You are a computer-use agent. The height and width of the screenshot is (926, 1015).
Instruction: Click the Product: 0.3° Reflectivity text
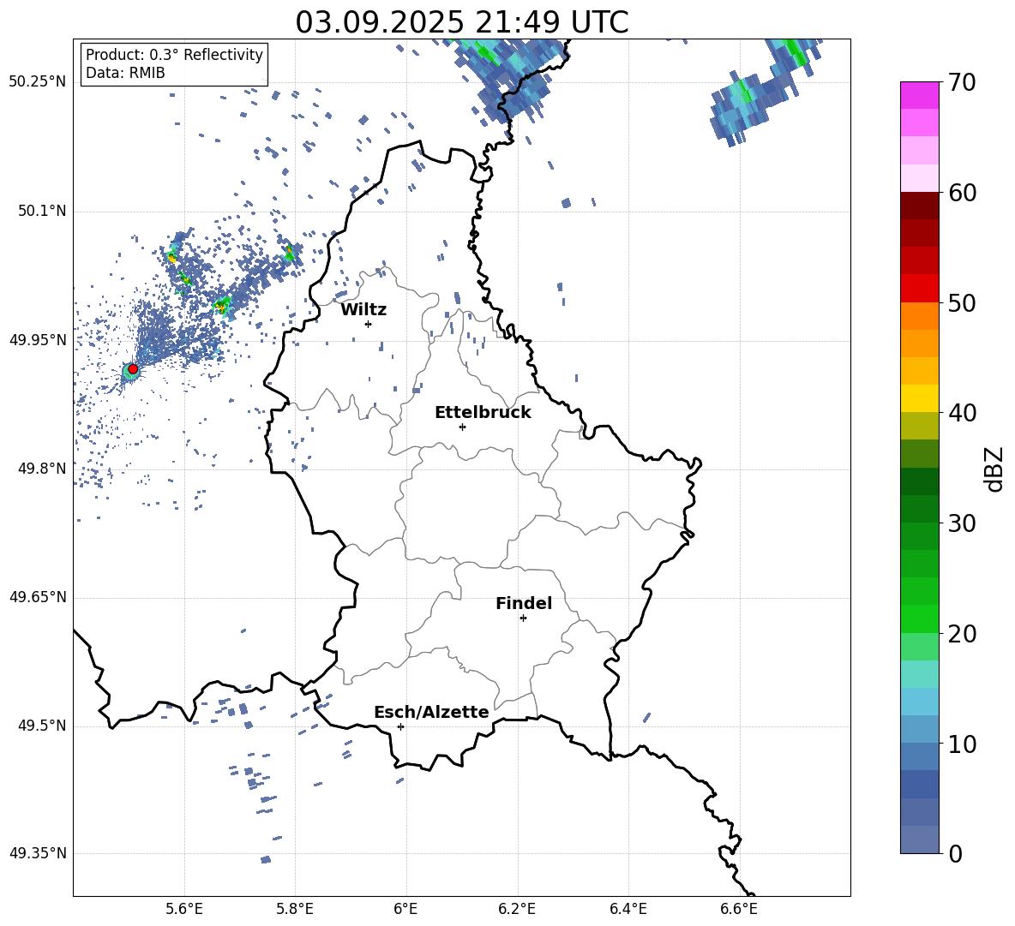coord(174,54)
